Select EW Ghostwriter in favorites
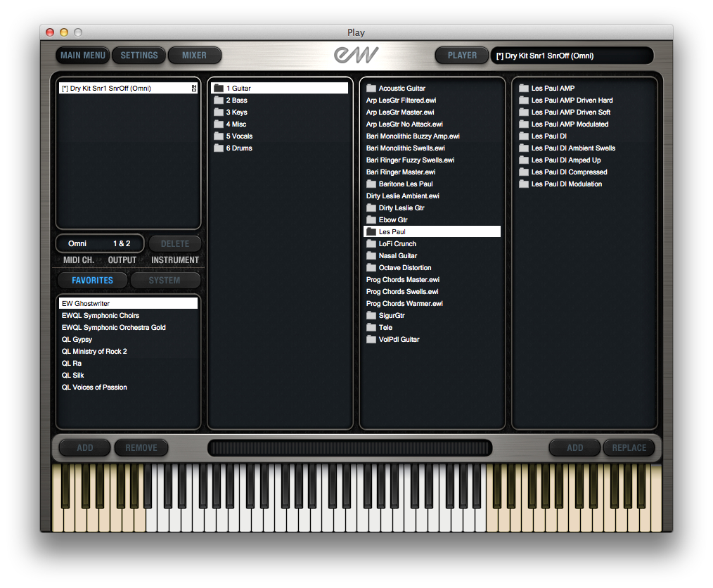713x588 pixels. tap(128, 303)
